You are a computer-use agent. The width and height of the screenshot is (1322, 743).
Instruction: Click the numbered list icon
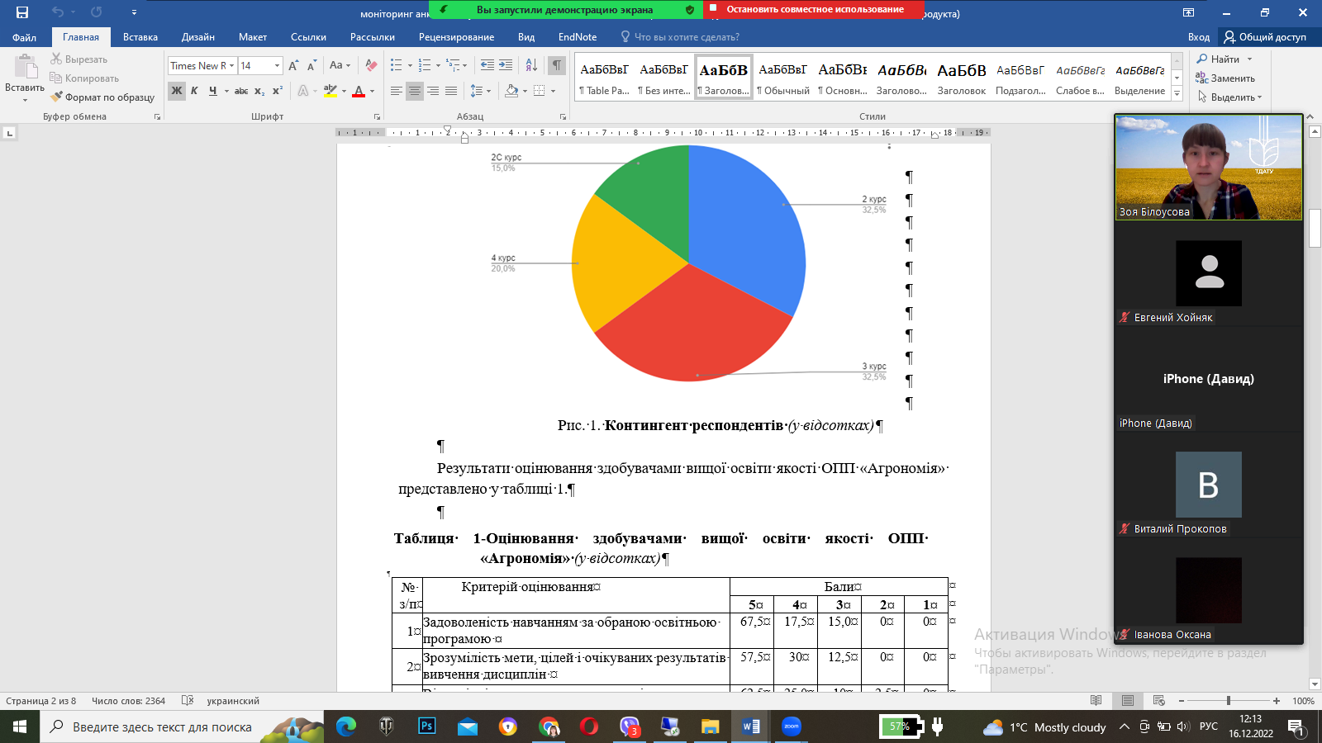[425, 65]
